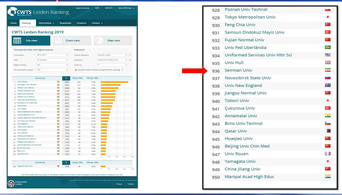Open the Products tab
This screenshot has width=342, height=195.
[x=82, y=23]
